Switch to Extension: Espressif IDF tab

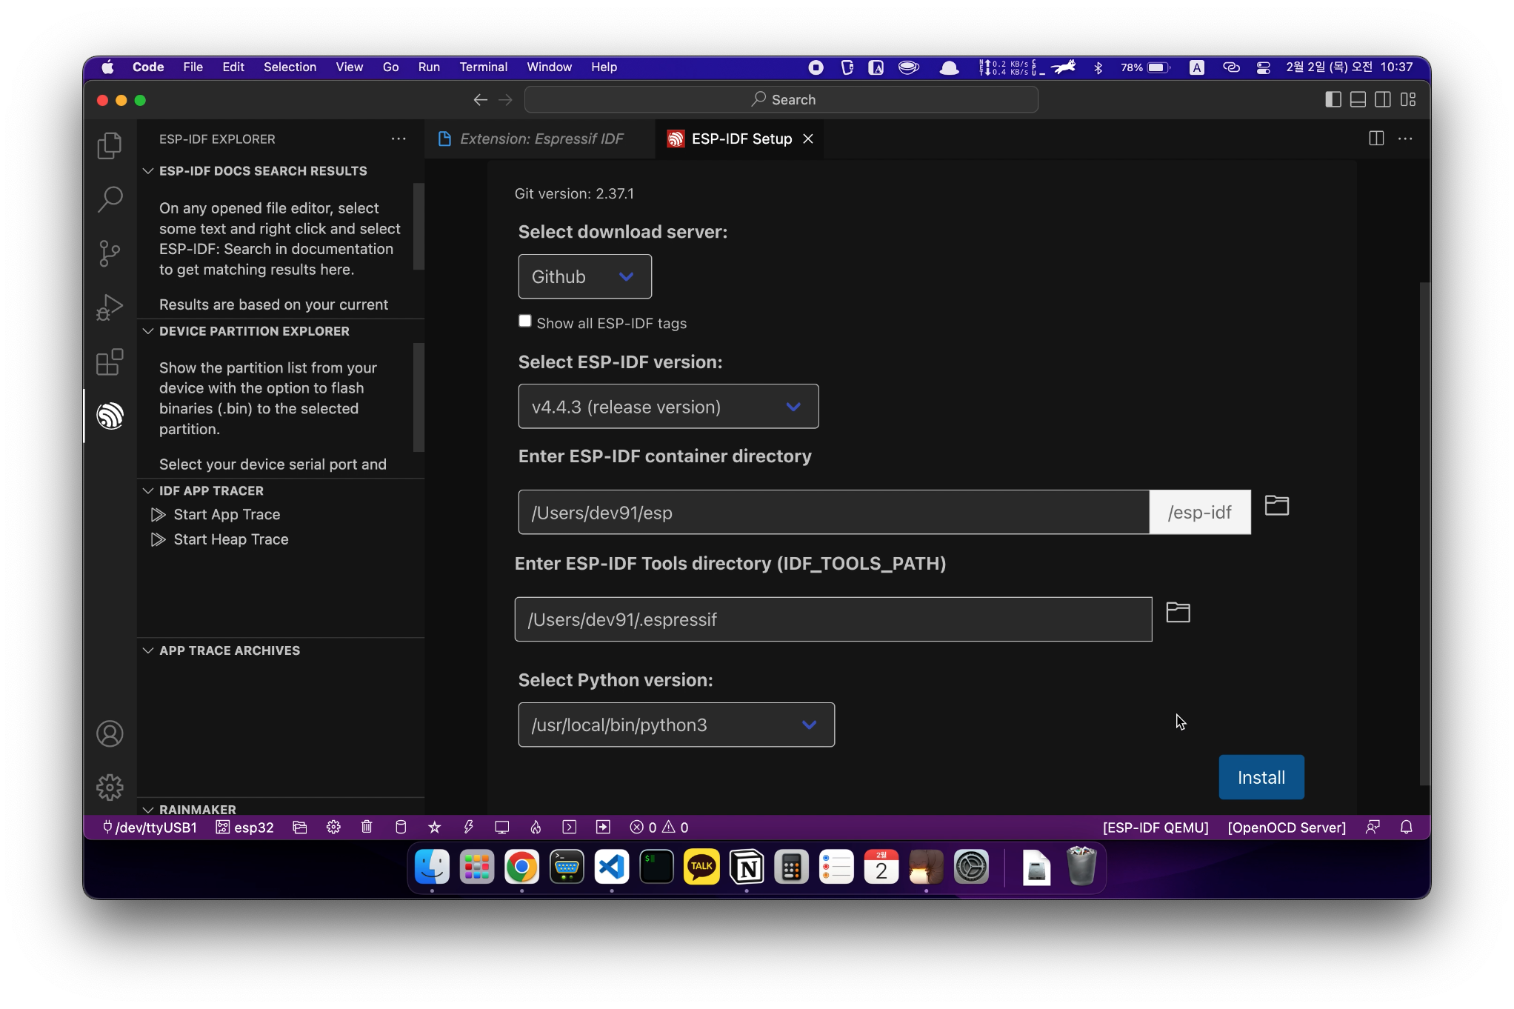point(541,139)
